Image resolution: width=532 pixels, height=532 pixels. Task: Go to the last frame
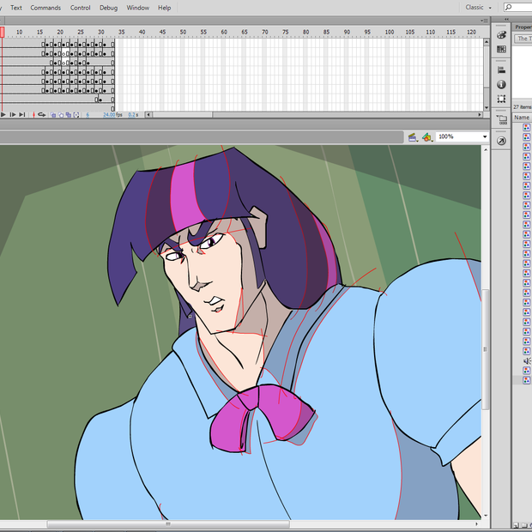[21, 115]
